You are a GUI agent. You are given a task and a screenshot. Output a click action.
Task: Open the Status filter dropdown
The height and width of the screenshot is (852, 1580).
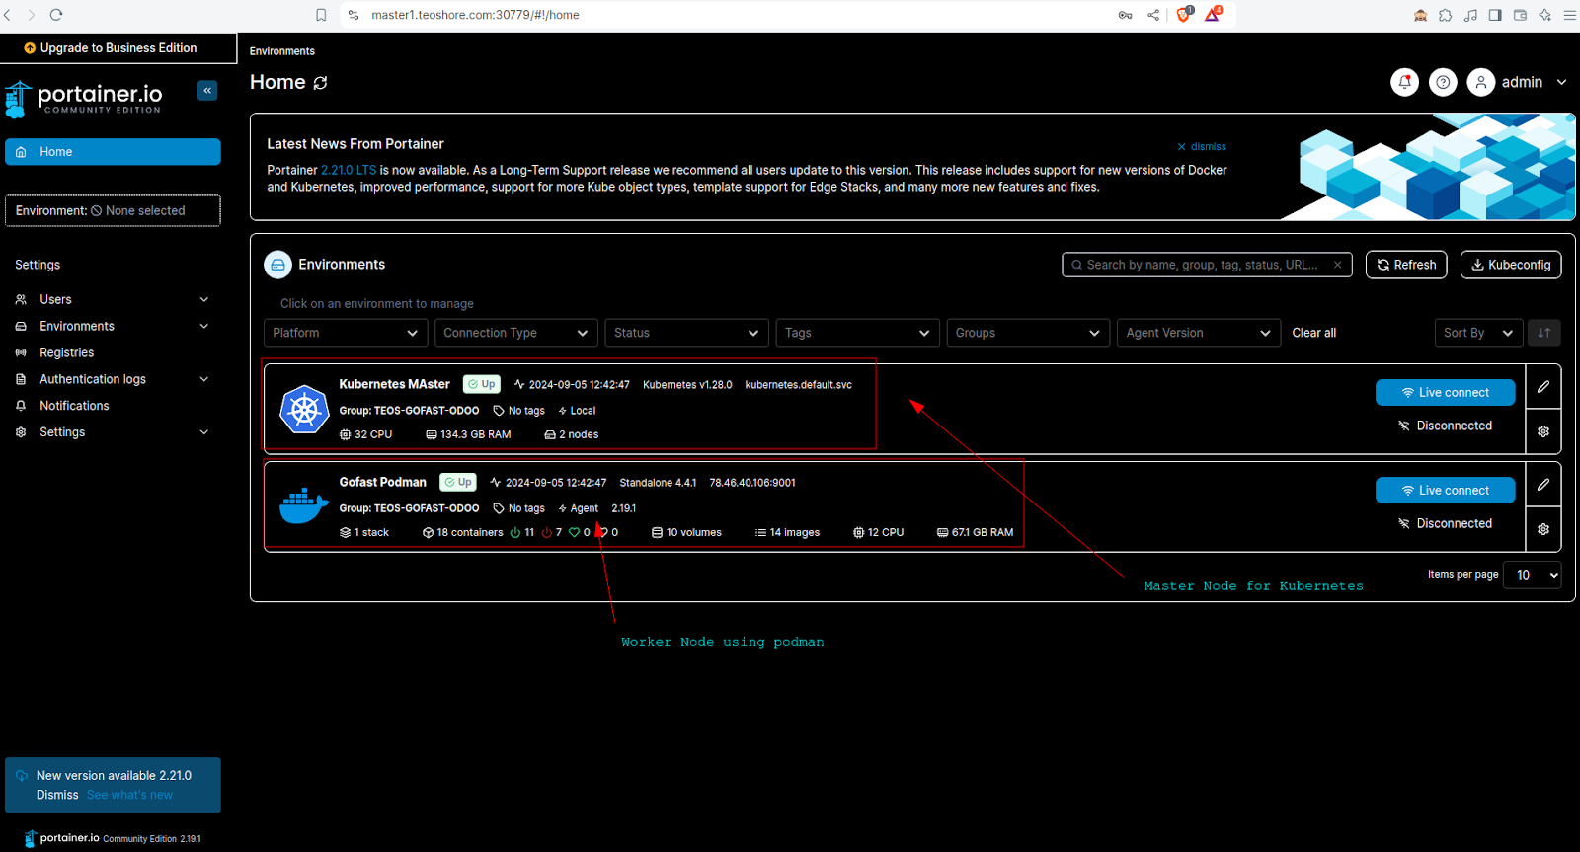[x=687, y=333]
